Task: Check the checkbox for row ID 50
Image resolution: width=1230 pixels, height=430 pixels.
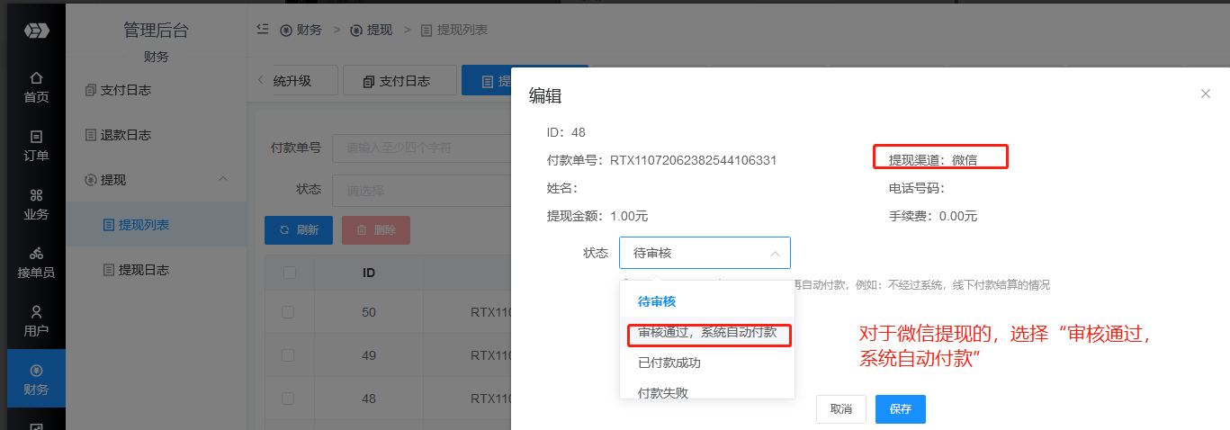Action: (289, 312)
